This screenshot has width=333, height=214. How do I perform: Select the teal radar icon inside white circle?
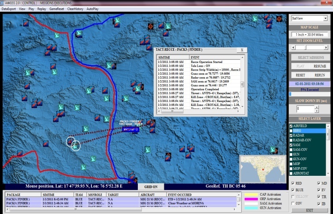pyautogui.click(x=76, y=146)
